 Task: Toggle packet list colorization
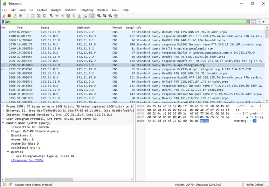(92, 16)
